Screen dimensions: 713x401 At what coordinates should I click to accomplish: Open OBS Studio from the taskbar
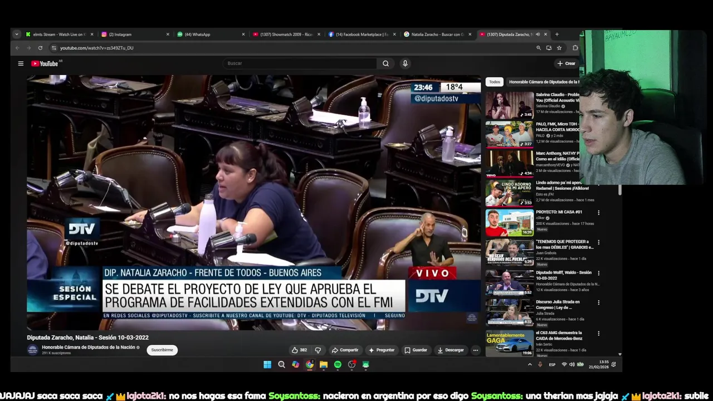click(351, 365)
